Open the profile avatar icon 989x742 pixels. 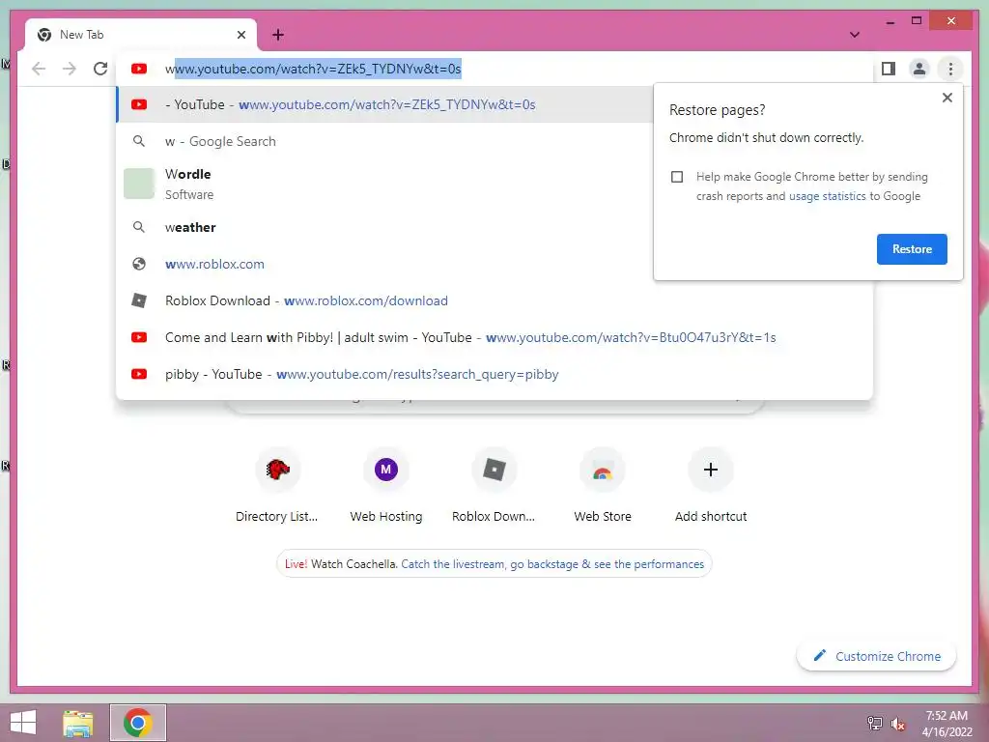pos(919,69)
